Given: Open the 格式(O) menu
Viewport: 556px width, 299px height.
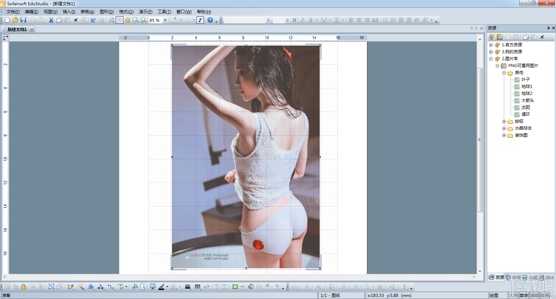Looking at the screenshot, I should 126,12.
